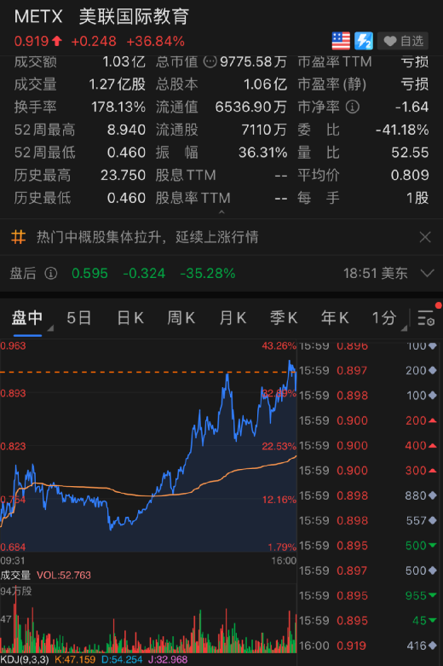Tap the 成交量 volume label
This screenshot has width=443, height=666.
click(15, 575)
